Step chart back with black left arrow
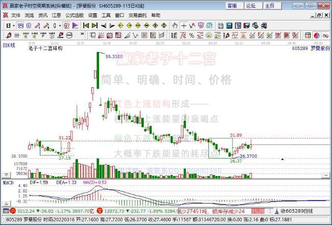332x225 pixels. (103, 26)
